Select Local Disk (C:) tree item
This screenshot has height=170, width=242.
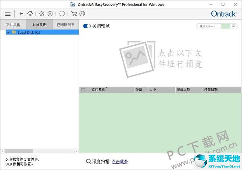click(42, 32)
